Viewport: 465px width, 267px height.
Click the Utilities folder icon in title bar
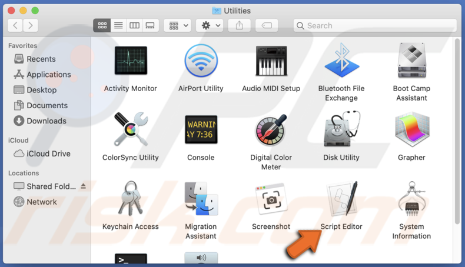click(x=217, y=11)
